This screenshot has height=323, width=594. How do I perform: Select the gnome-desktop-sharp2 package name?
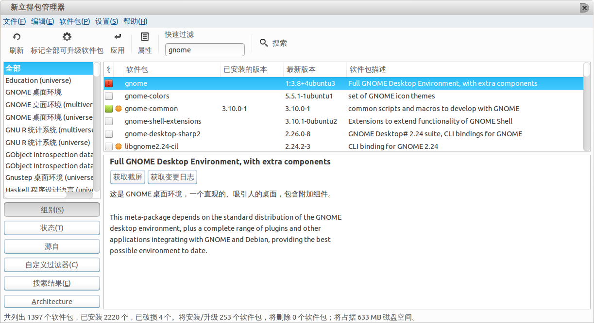pyautogui.click(x=163, y=134)
